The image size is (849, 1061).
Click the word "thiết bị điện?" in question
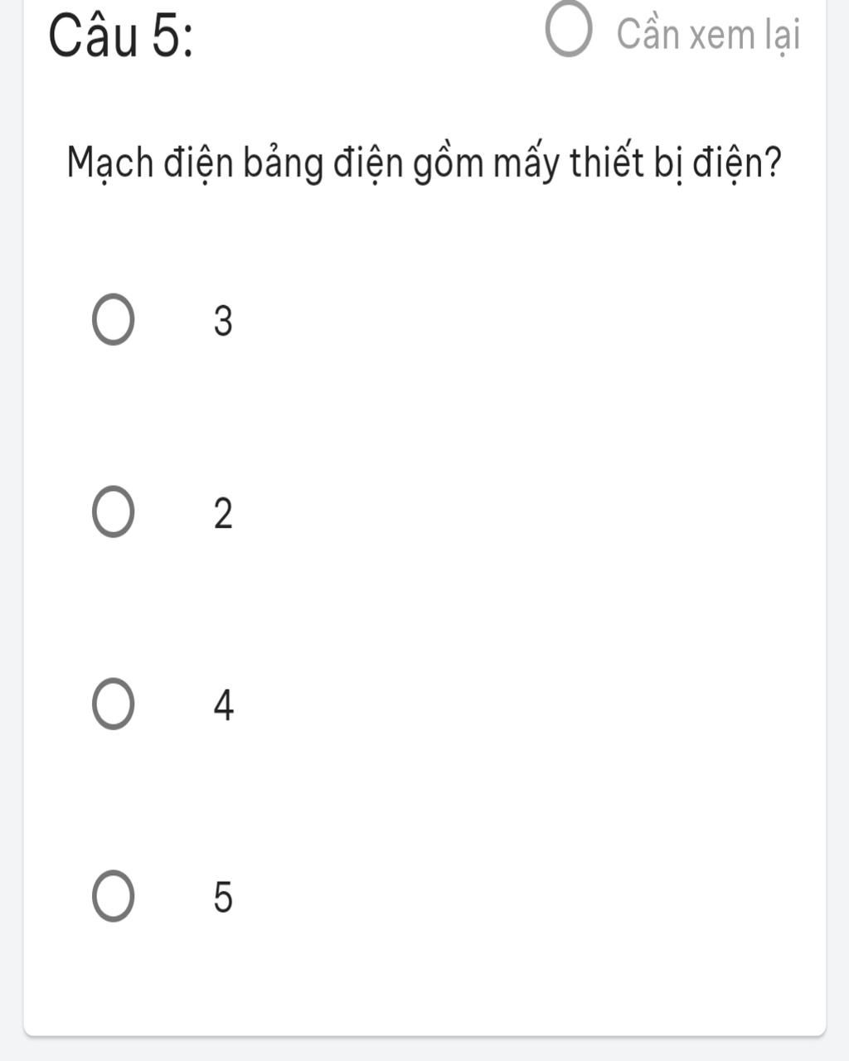tap(677, 164)
